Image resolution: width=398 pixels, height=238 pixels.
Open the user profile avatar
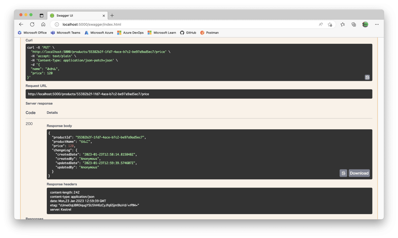(x=365, y=25)
